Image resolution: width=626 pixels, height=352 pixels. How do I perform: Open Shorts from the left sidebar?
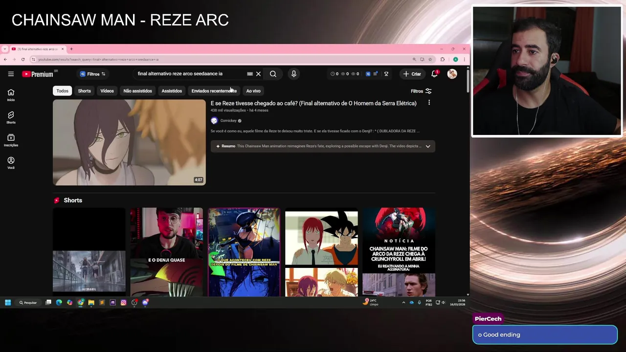11,117
